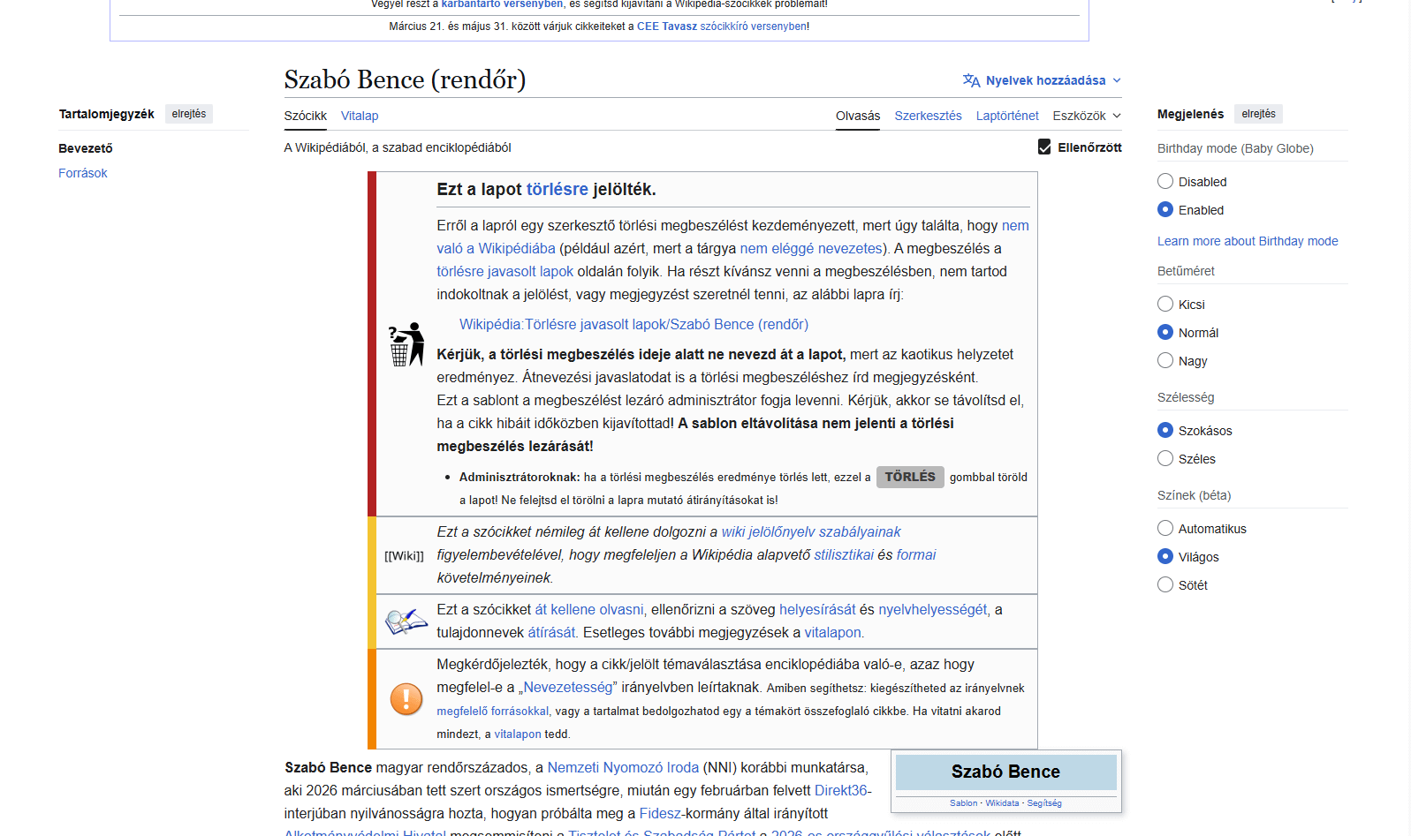
Task: Click the Ellenőrzött checkmark icon
Action: (1044, 147)
